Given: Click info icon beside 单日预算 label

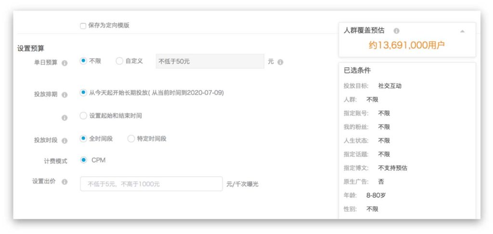Looking at the screenshot, I should (65, 63).
